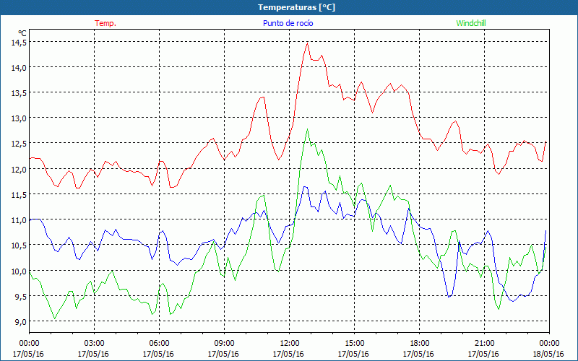Click the Temperaturas [°C] chart title
Screen dimensions: 578x361
click(x=296, y=7)
